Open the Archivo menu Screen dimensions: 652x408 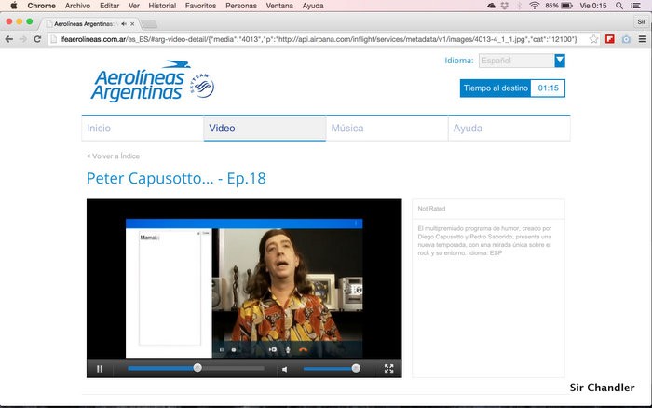(x=77, y=6)
